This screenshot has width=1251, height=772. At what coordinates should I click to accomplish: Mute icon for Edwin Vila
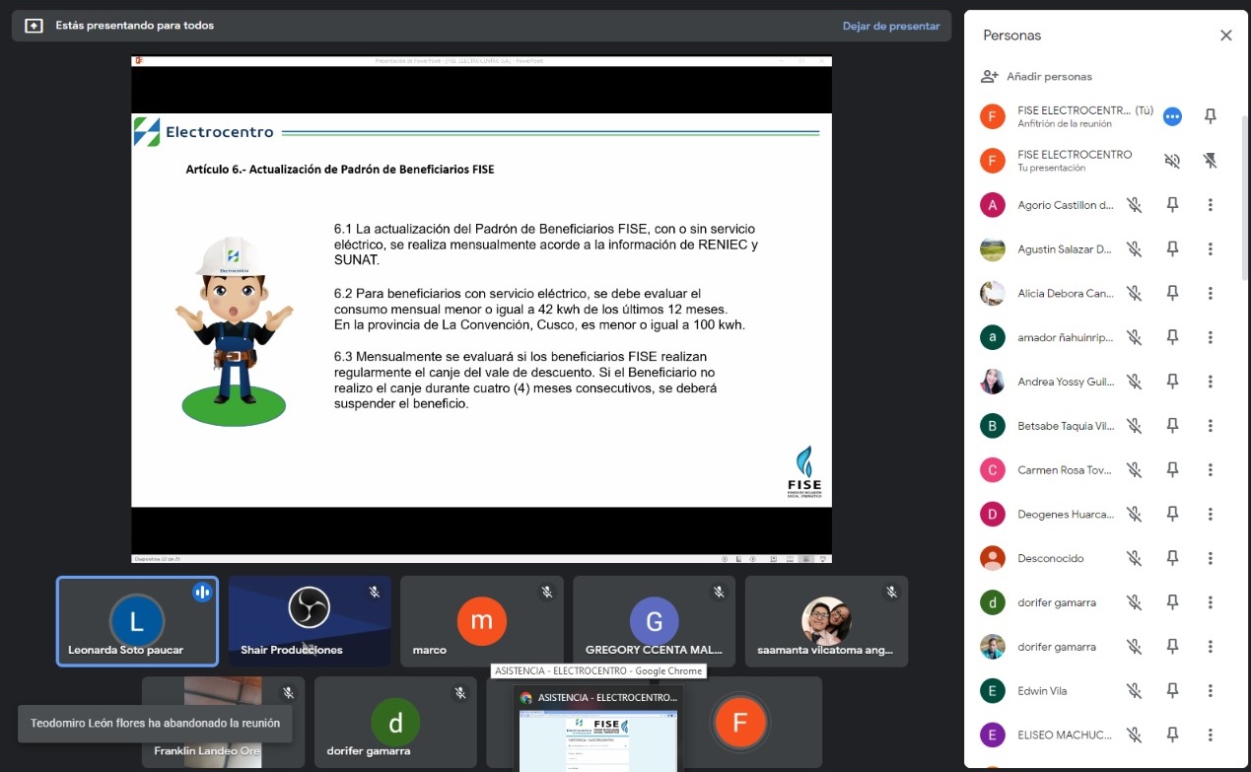pos(1135,691)
